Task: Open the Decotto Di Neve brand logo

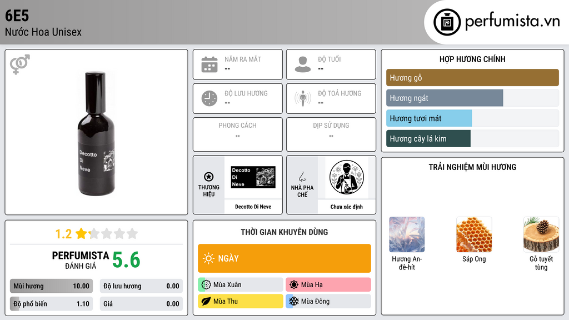Action: (253, 177)
